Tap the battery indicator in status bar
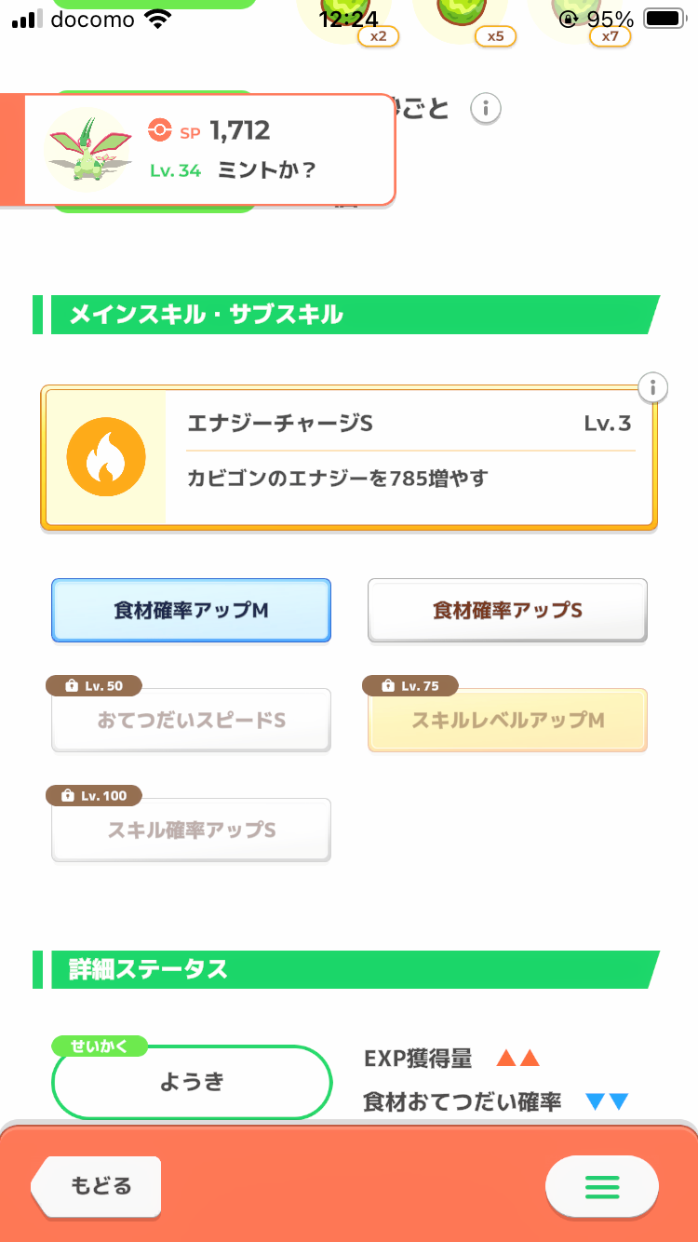 coord(664,19)
